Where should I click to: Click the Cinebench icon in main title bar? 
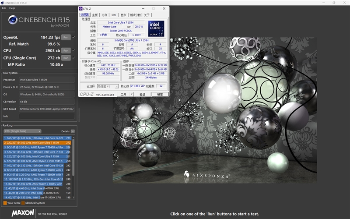2,3
